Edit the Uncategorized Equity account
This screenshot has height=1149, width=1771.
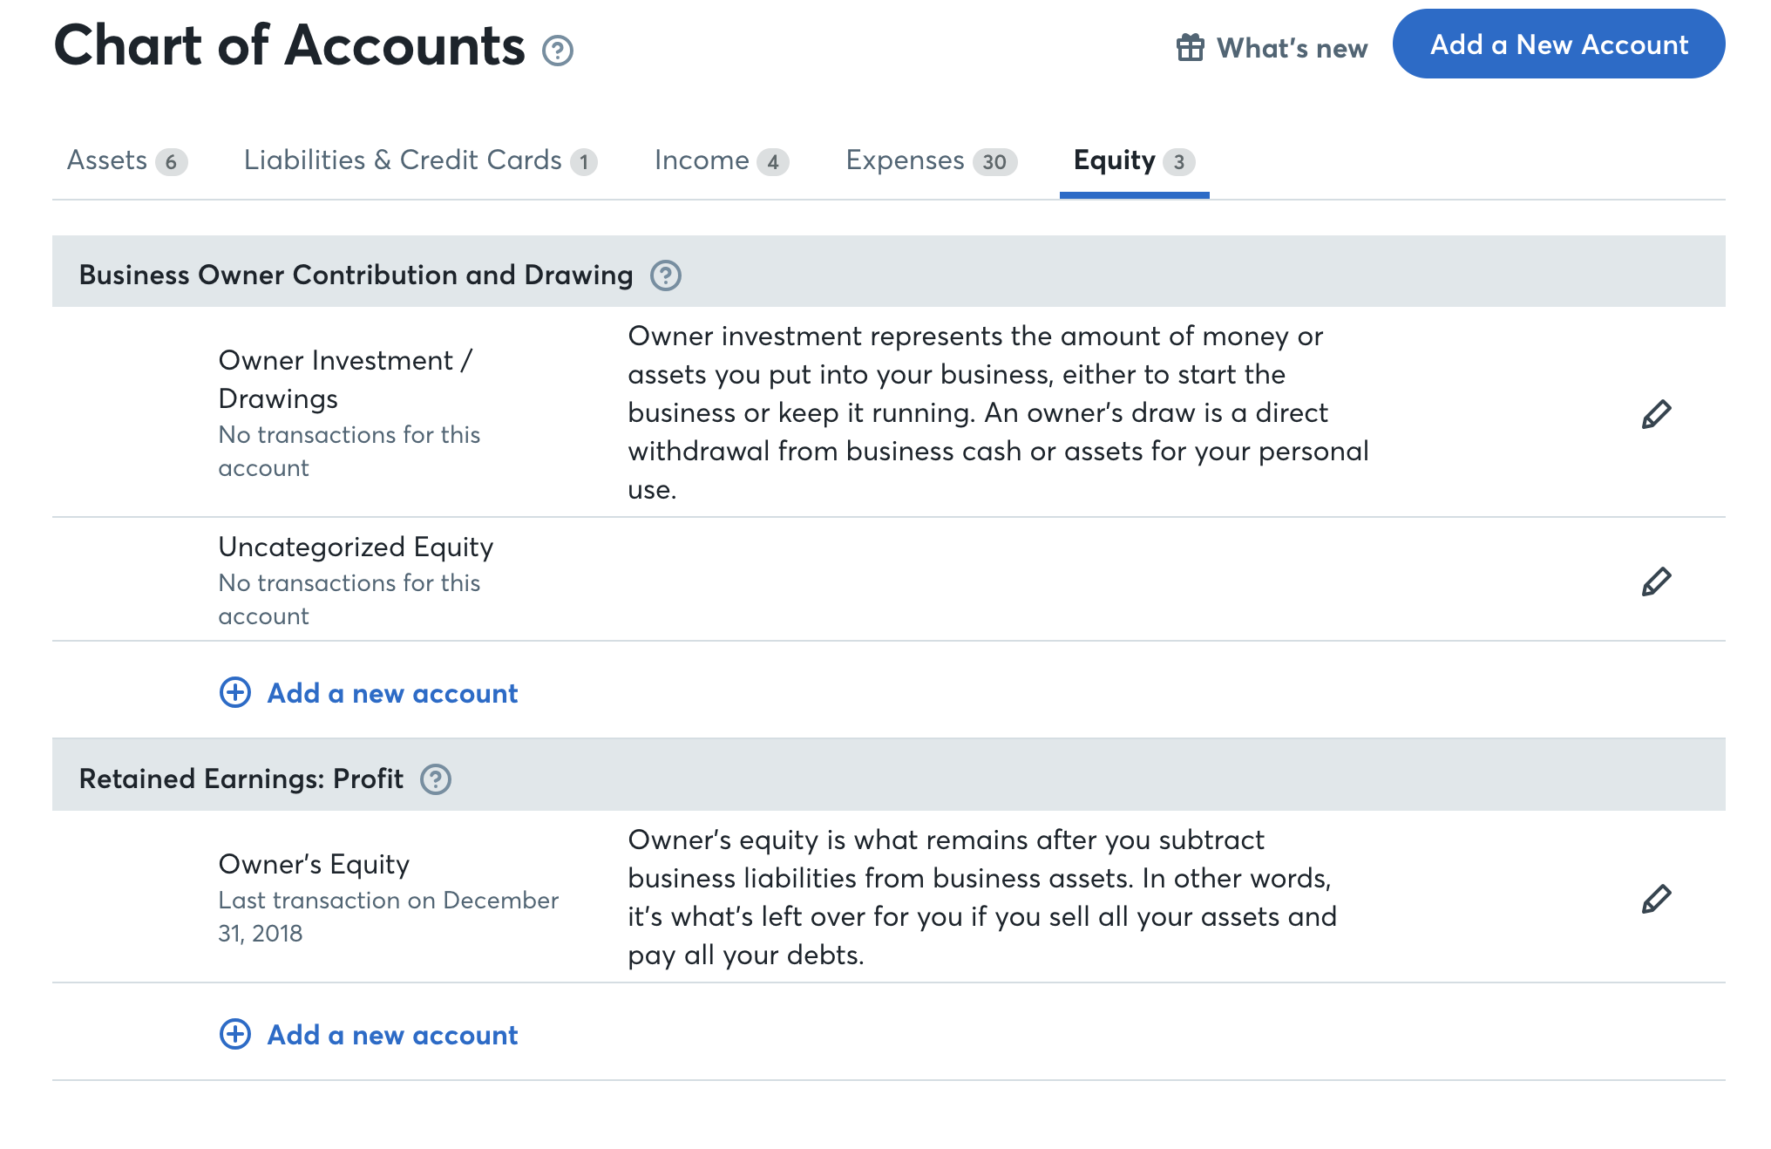[1657, 580]
